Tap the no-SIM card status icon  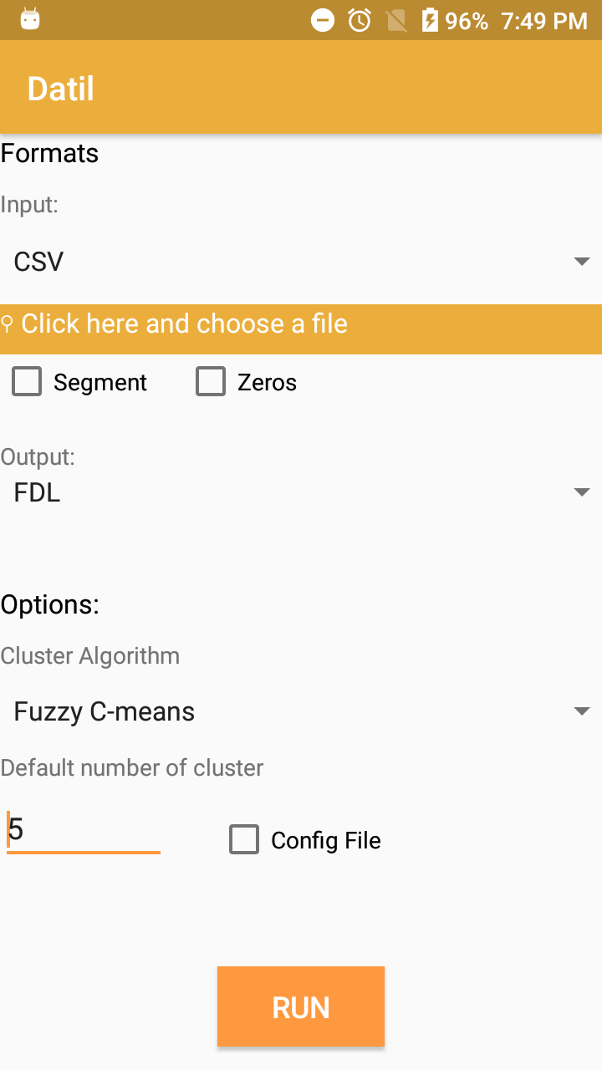tap(396, 20)
